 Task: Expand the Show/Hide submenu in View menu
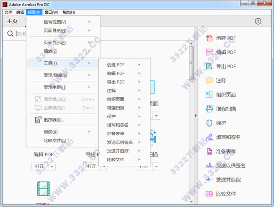coord(62,75)
